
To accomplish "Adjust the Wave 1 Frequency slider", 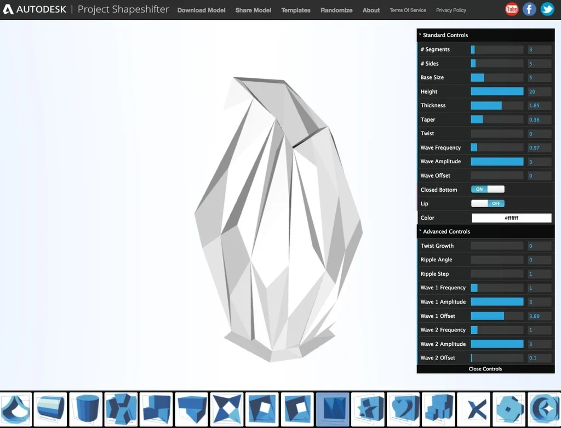I will click(497, 288).
